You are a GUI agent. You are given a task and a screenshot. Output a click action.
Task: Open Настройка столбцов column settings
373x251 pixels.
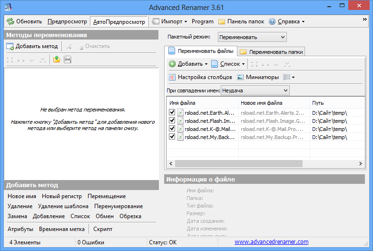pos(200,77)
